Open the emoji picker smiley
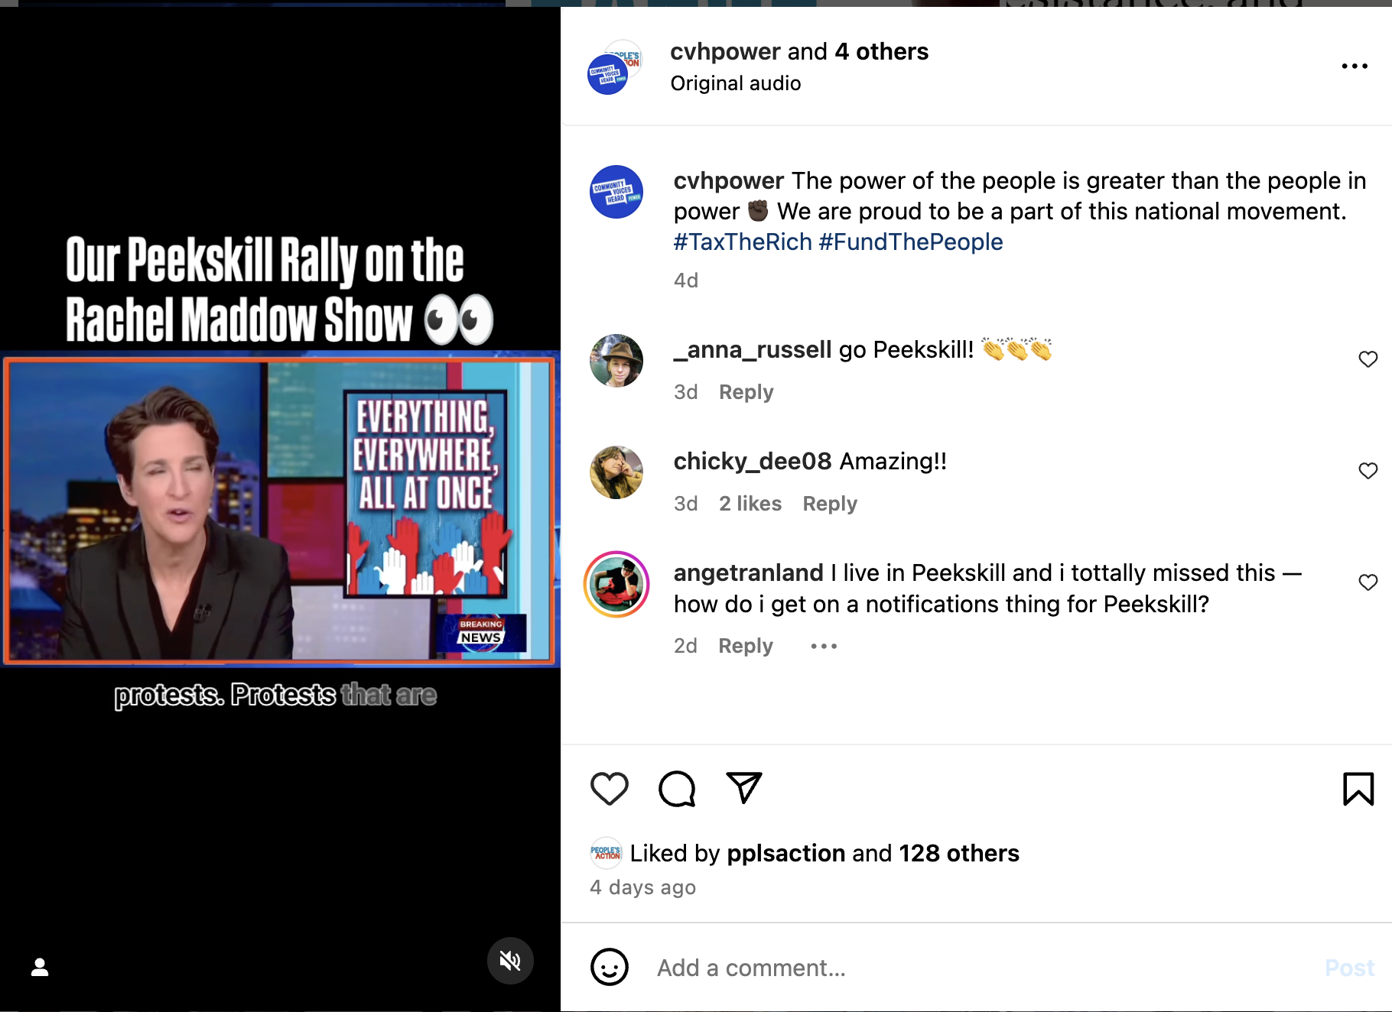Screen dimensions: 1392x1012 point(610,968)
